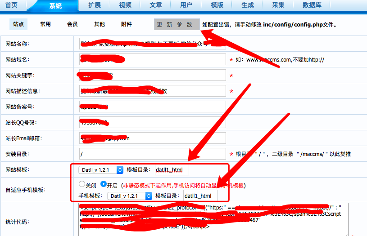Click the 站长Email邮箱 input field

[153, 138]
